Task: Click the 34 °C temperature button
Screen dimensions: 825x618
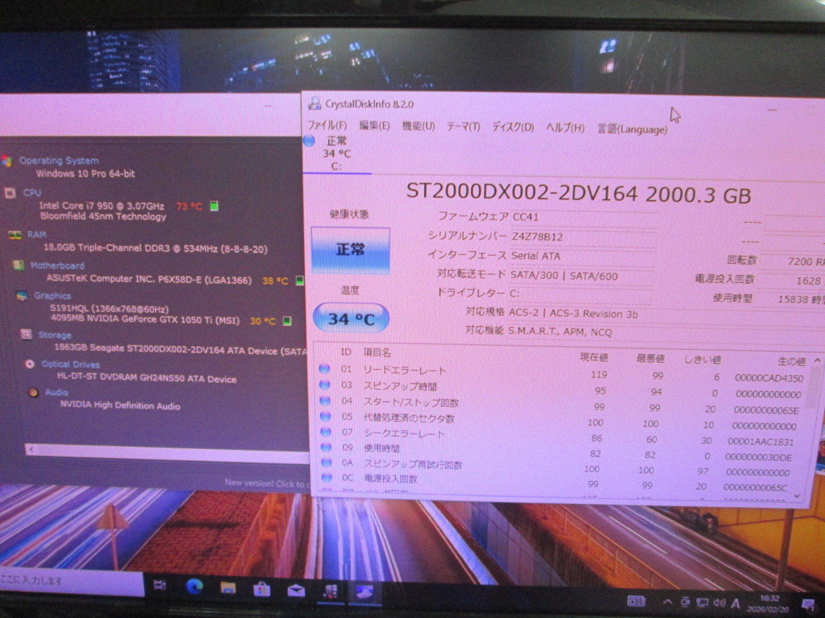Action: click(x=351, y=319)
